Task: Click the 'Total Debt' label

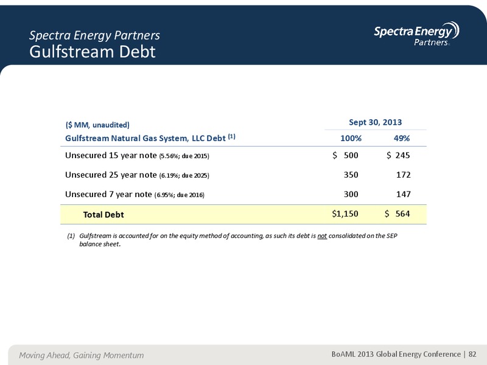Action: (x=103, y=215)
